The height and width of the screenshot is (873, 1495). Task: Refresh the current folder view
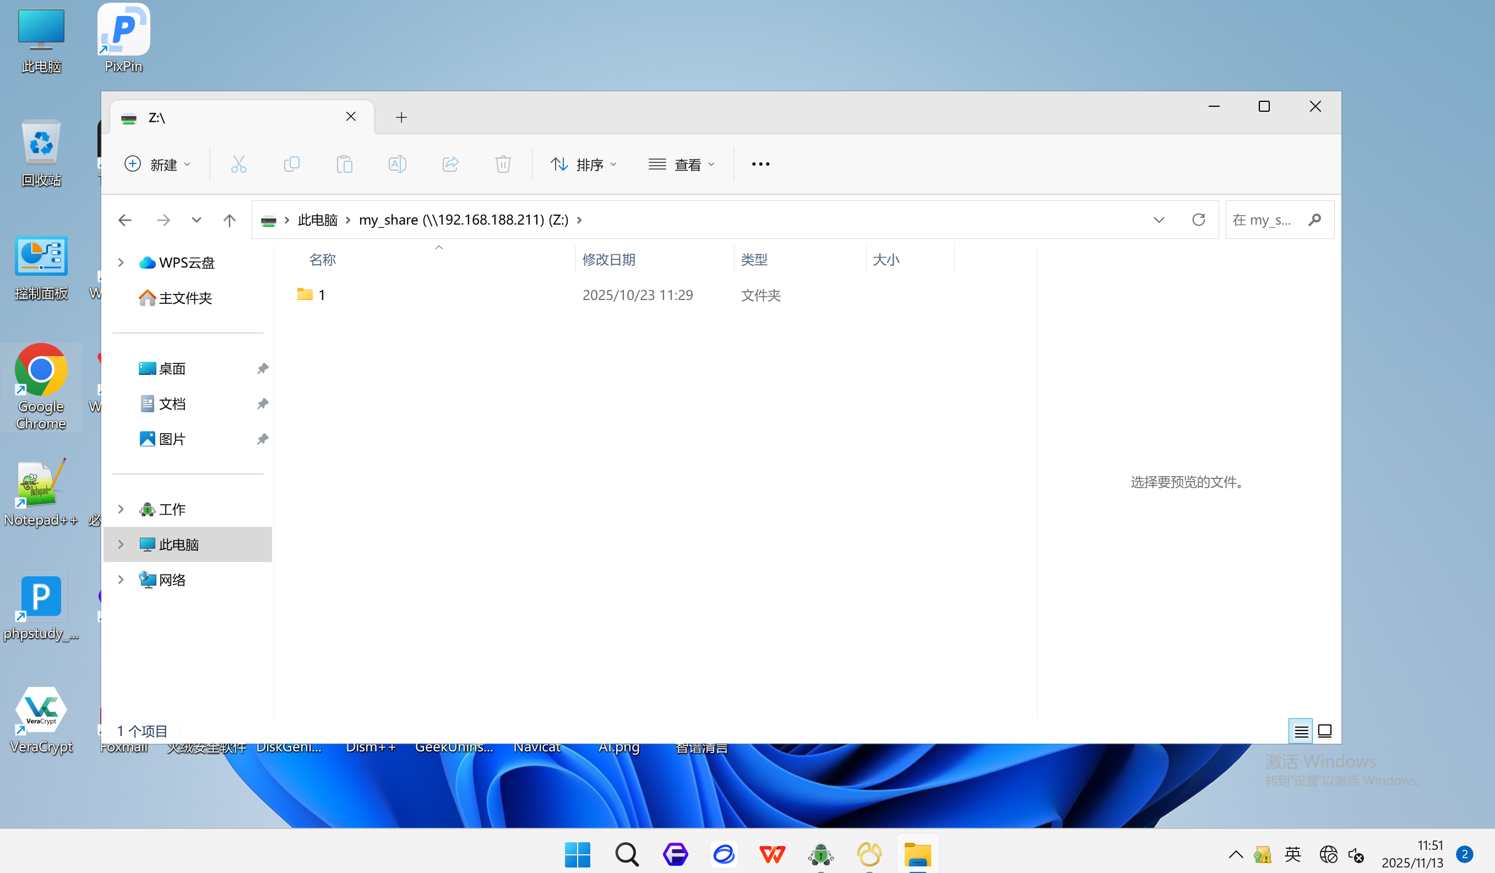[1198, 220]
